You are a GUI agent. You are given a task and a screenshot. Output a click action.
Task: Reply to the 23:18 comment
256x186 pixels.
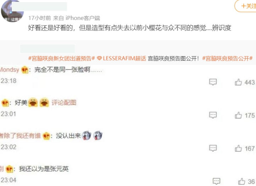point(213,82)
